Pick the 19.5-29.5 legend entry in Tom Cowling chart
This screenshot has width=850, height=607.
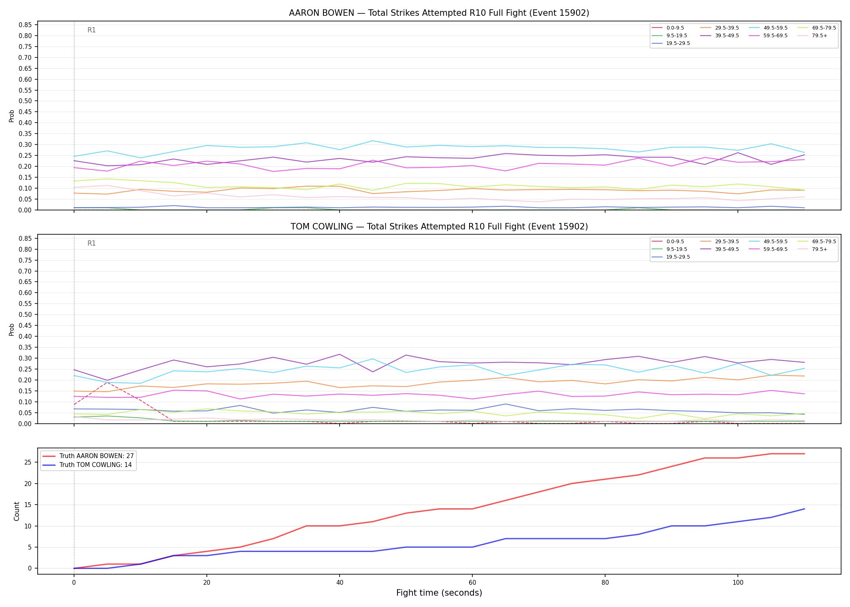[x=671, y=257]
